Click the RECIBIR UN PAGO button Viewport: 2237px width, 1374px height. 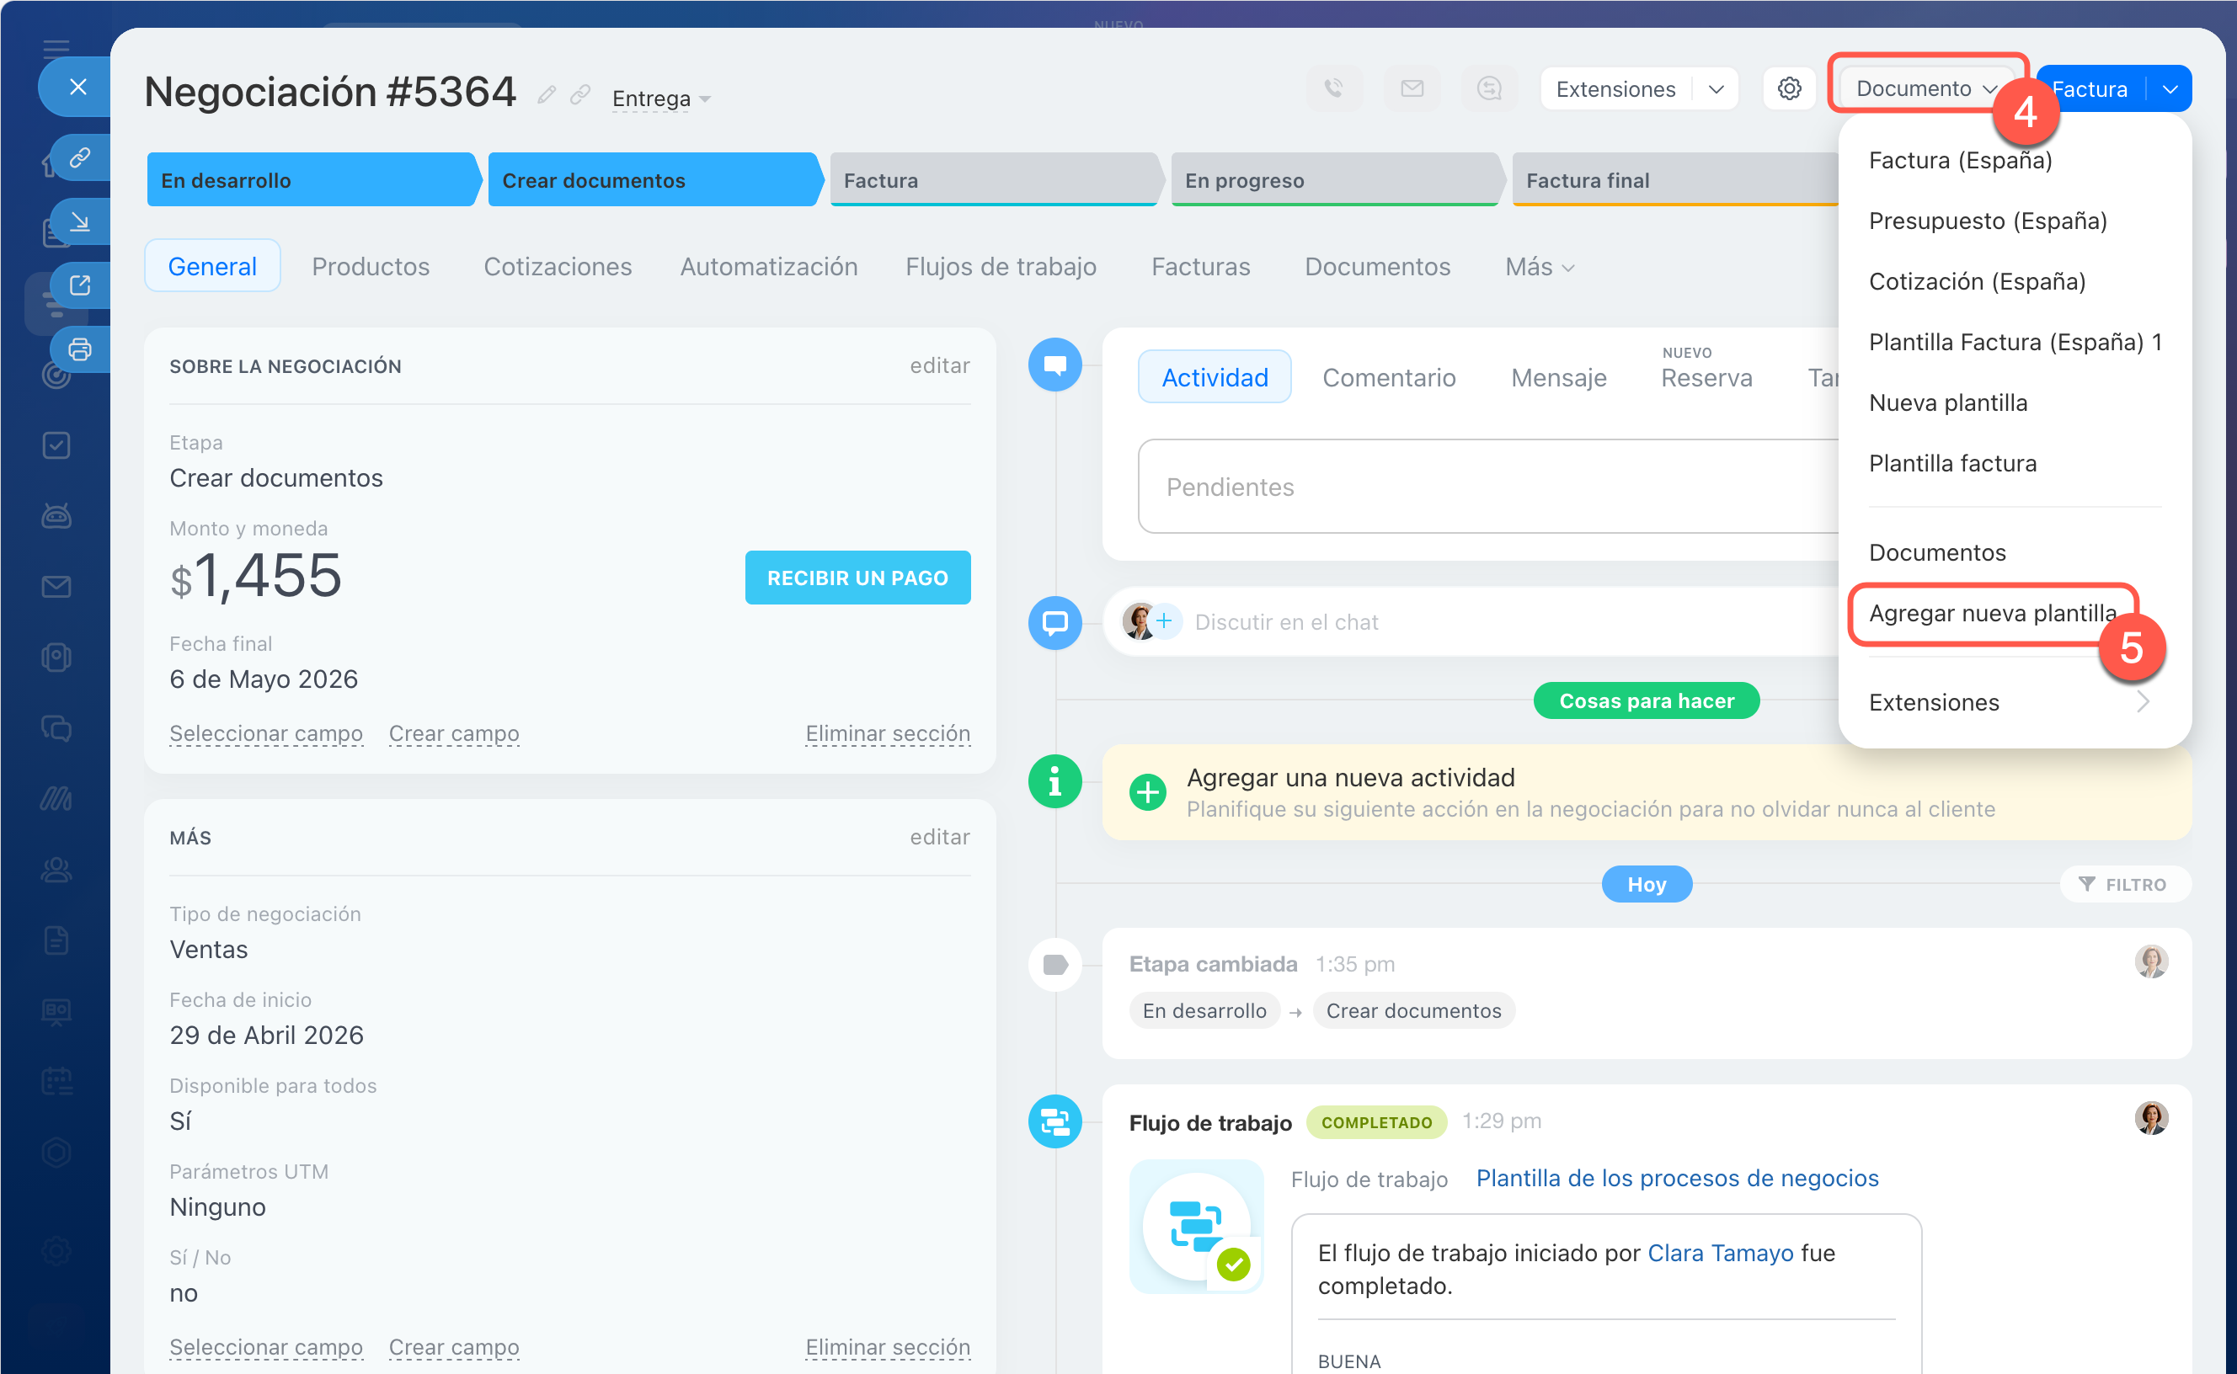tap(857, 578)
